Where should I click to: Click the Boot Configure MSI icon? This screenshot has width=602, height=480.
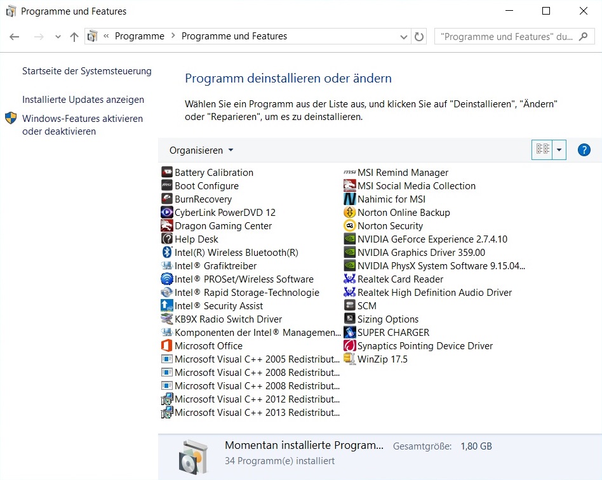pyautogui.click(x=166, y=185)
